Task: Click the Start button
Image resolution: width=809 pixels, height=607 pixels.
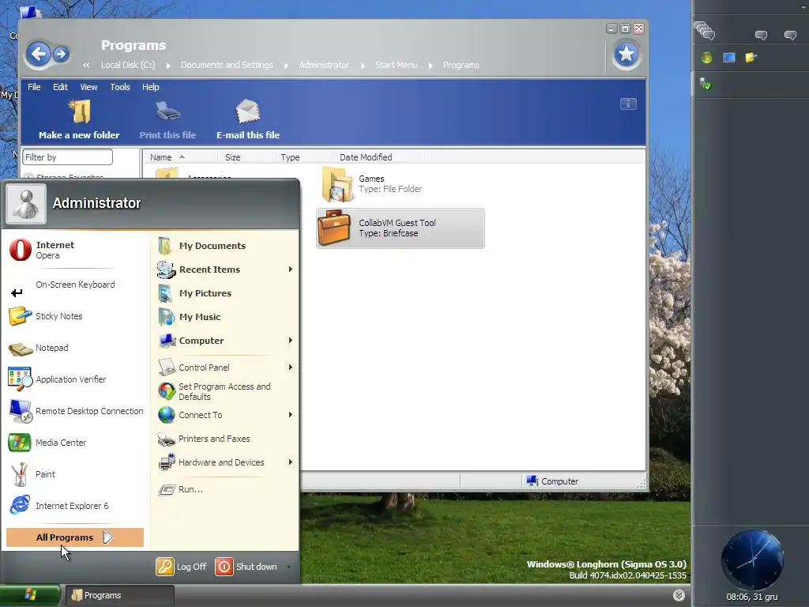Action: (x=30, y=595)
